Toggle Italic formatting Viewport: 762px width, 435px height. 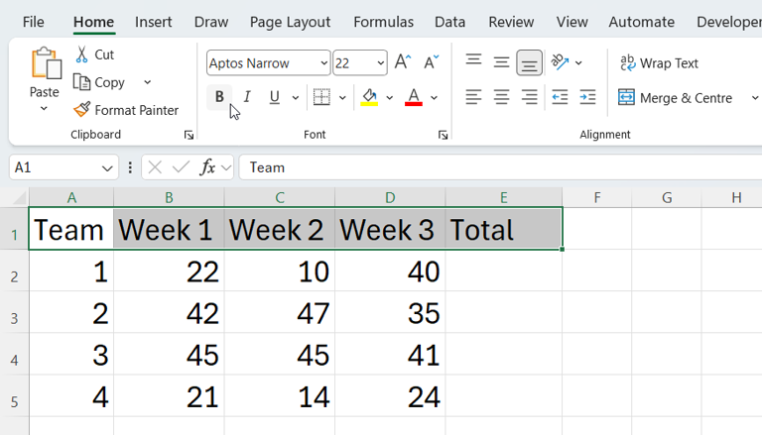(247, 97)
